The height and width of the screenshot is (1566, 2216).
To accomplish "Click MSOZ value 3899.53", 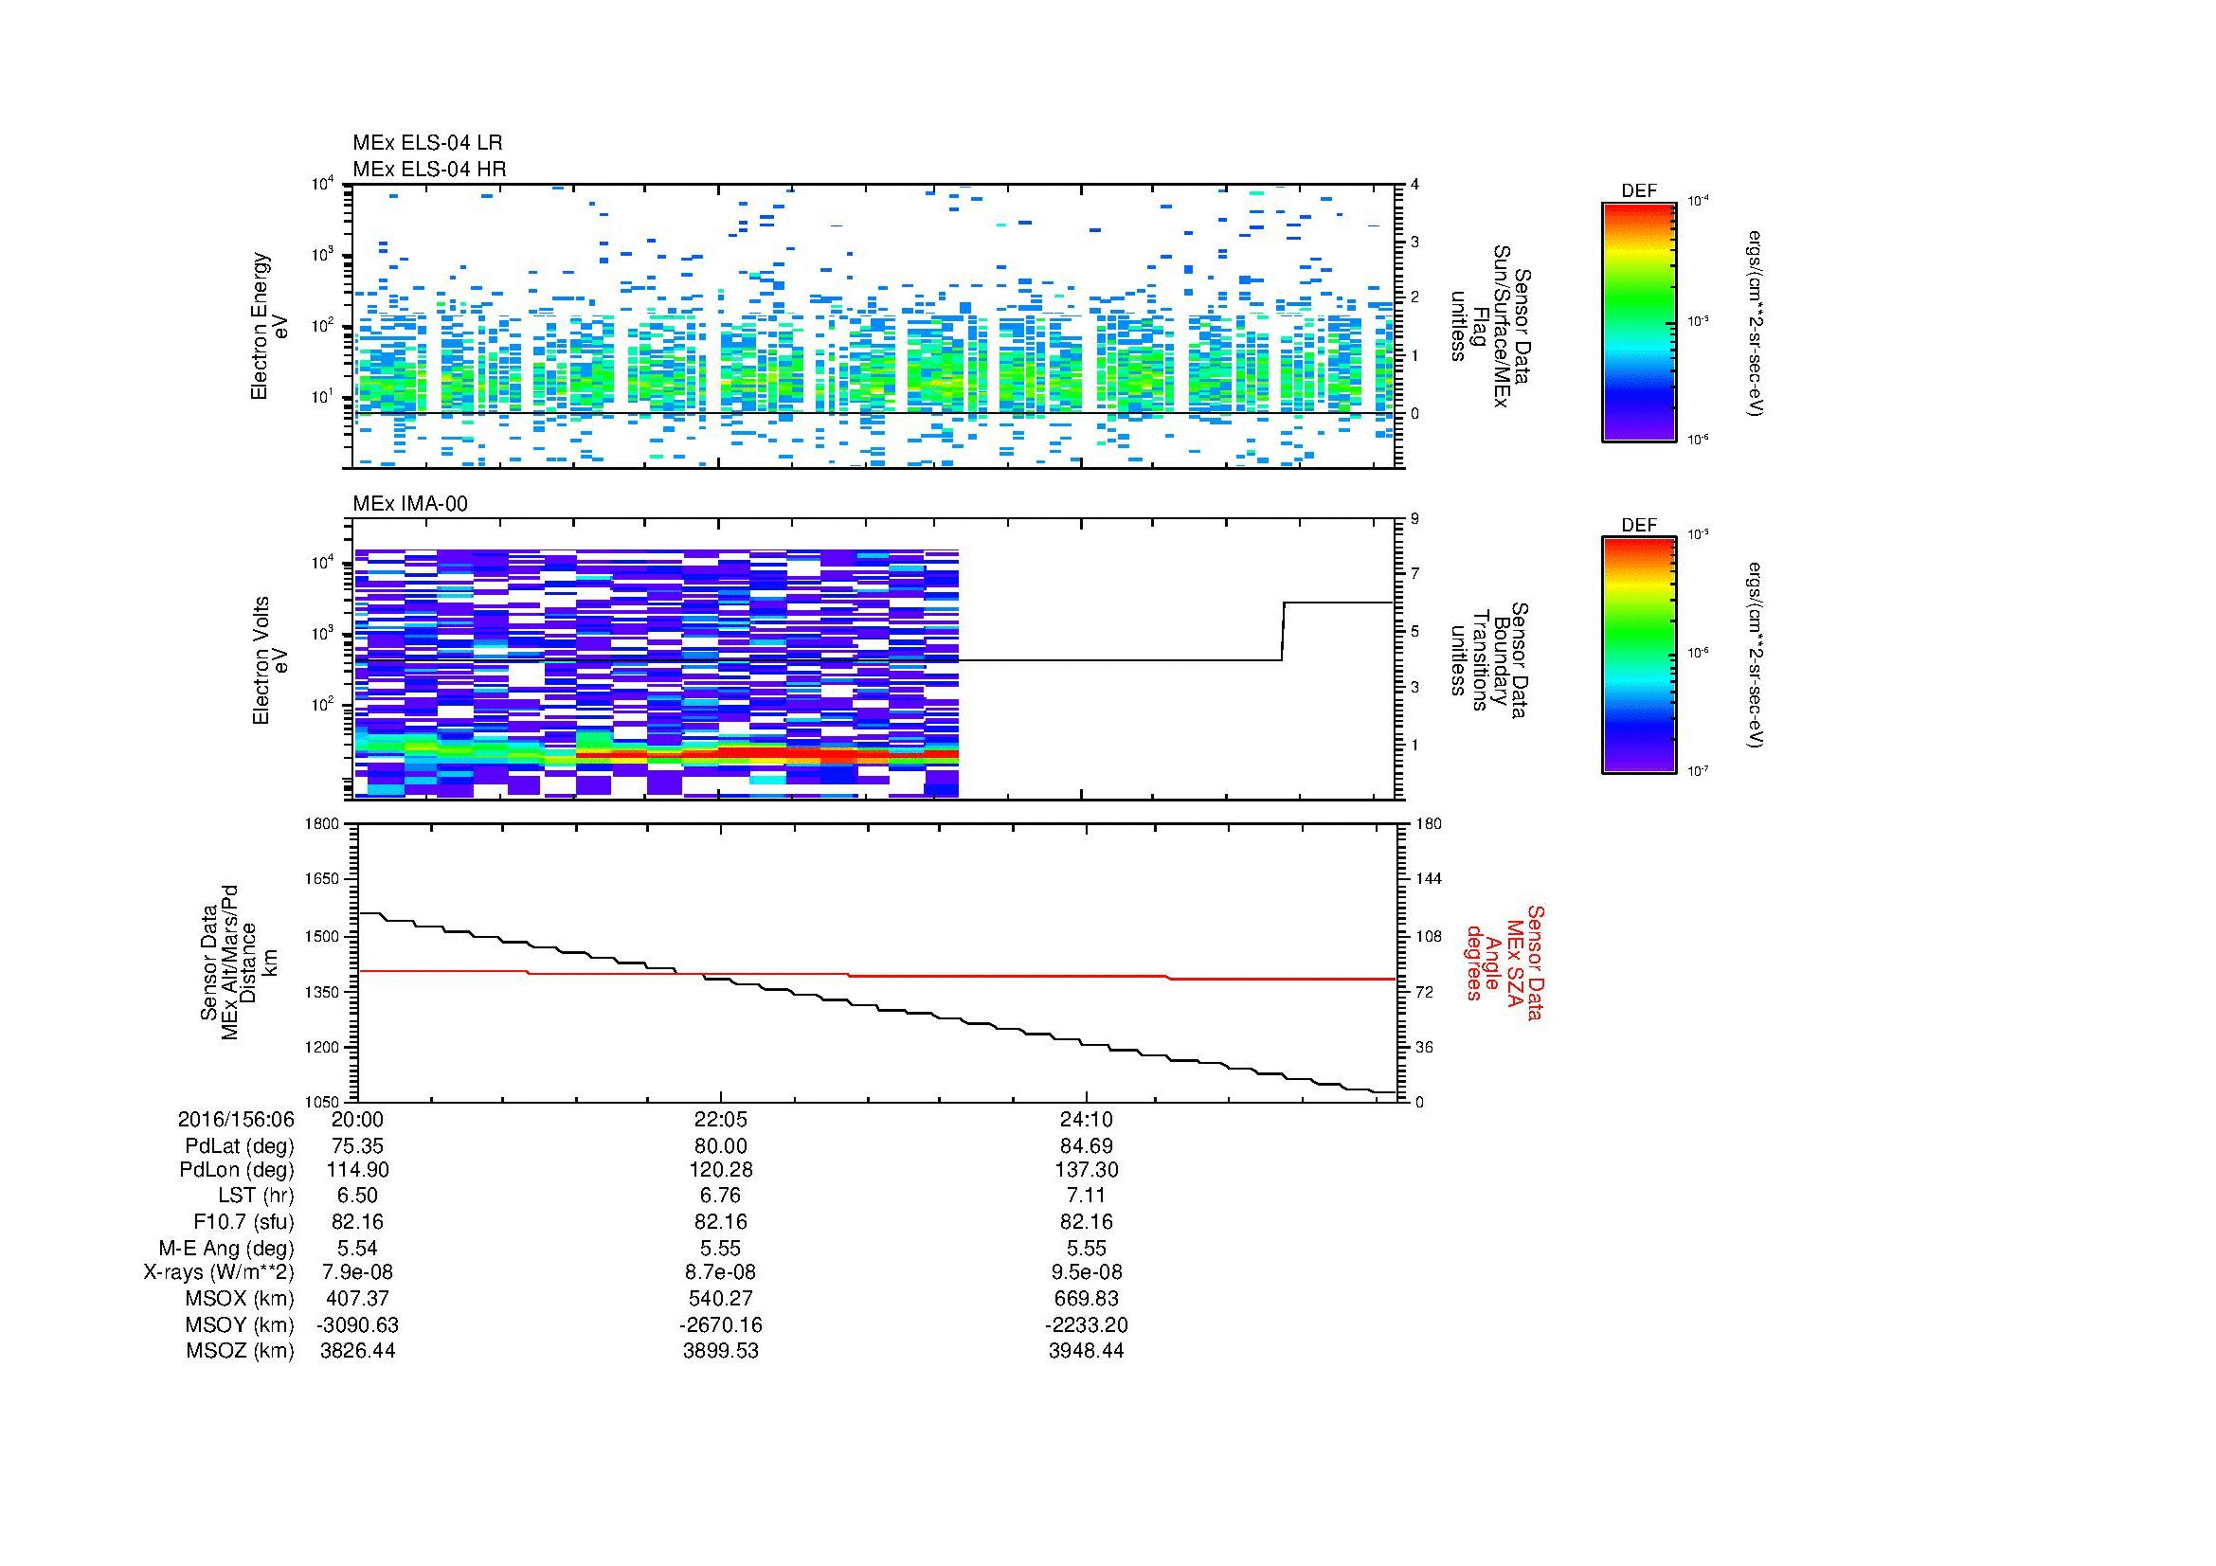I will click(x=721, y=1351).
